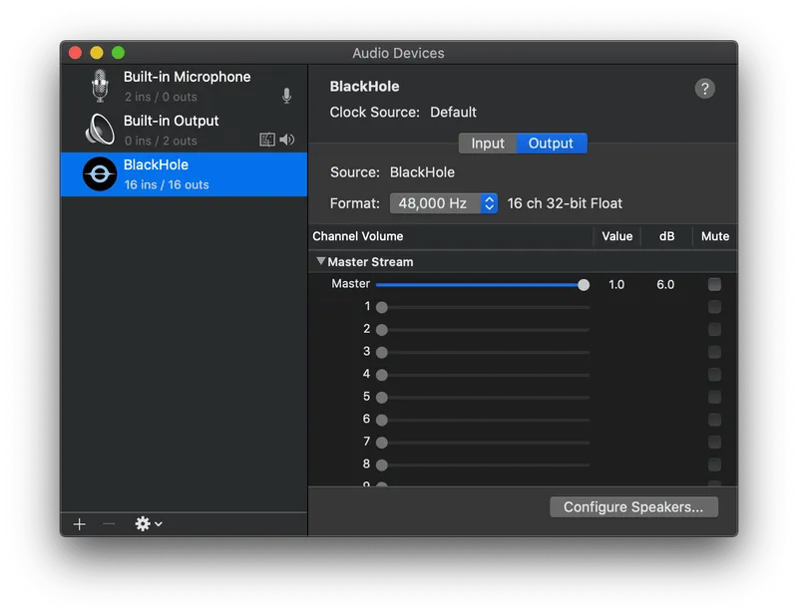
Task: Click the Configure Speakers... button
Action: (x=633, y=507)
